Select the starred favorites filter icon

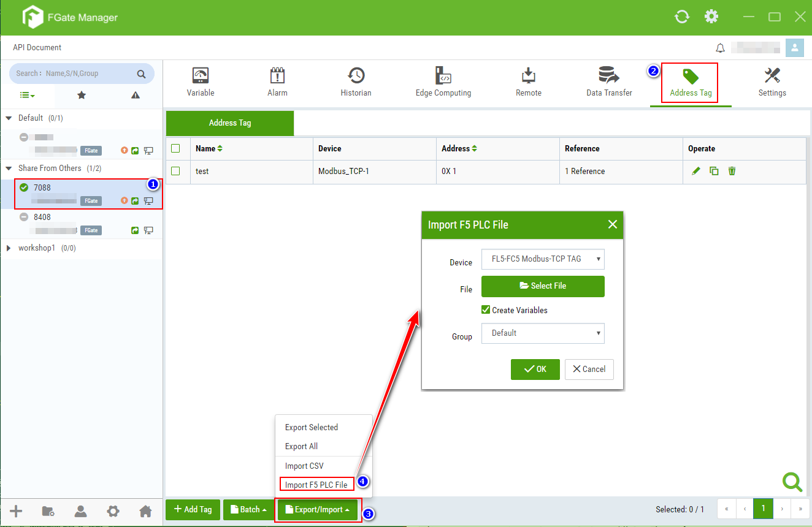pyautogui.click(x=82, y=95)
